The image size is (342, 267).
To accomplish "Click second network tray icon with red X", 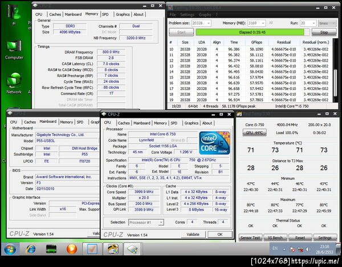I will (300, 249).
